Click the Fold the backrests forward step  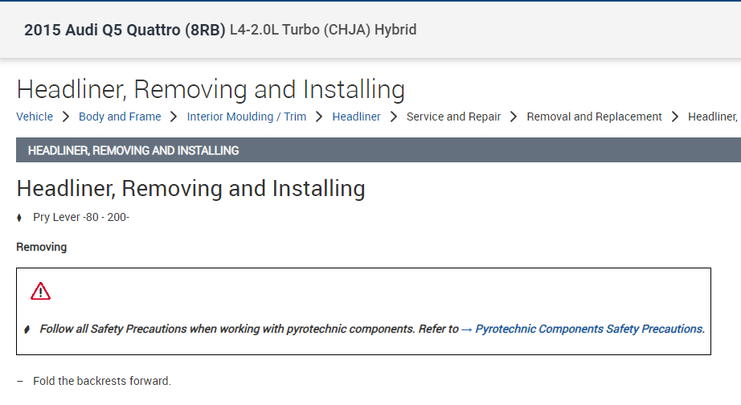102,381
